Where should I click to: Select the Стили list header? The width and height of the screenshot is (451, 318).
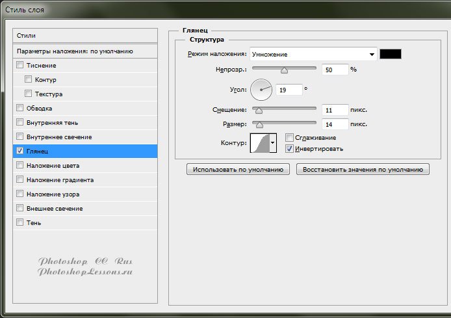[85, 35]
